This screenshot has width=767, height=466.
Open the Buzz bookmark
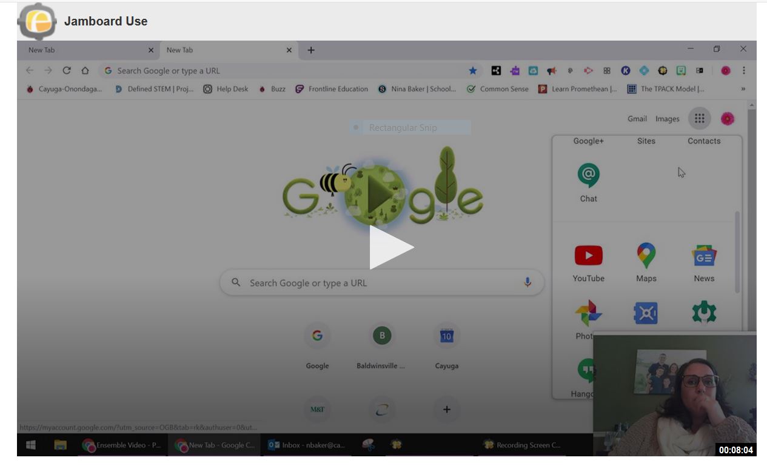(x=272, y=89)
